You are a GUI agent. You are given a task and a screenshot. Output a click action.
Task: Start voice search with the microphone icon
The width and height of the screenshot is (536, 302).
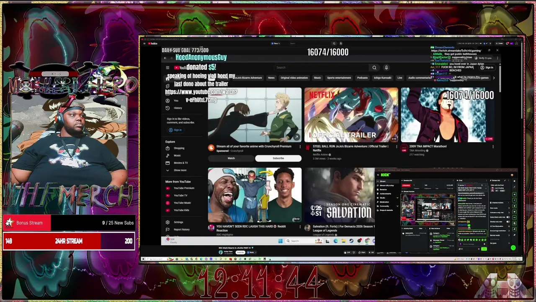point(386,68)
